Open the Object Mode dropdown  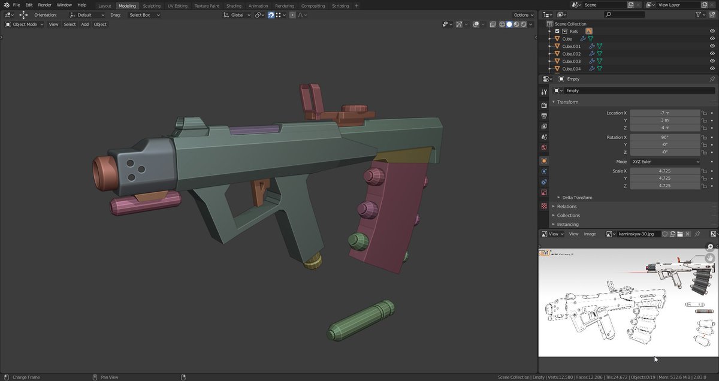click(x=24, y=25)
